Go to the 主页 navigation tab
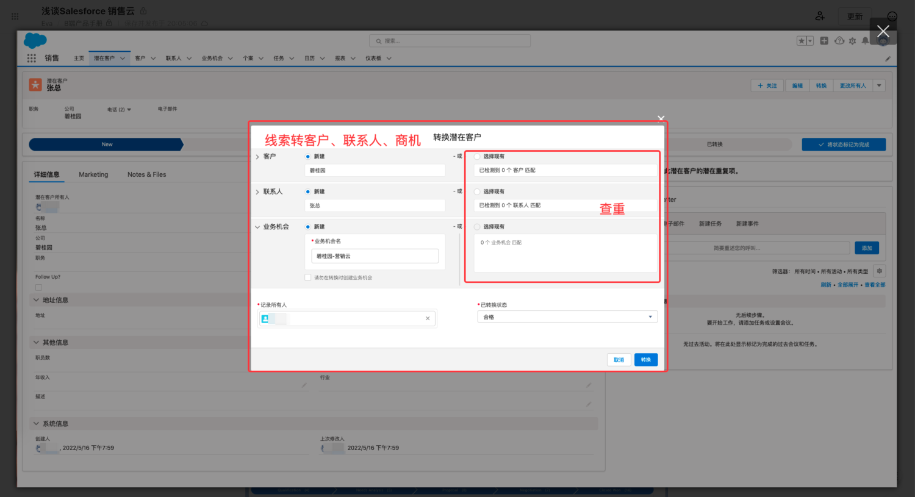 pos(79,59)
